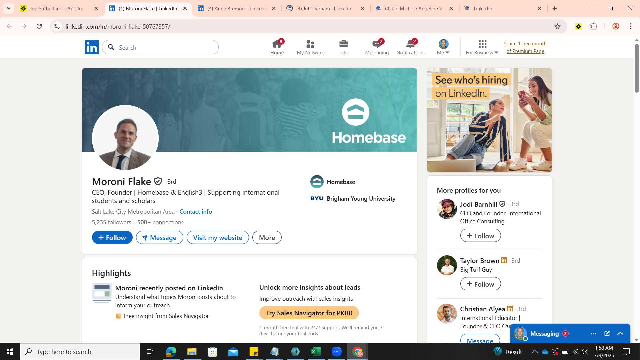
Task: Open Messaging in the top navigation
Action: [x=377, y=47]
